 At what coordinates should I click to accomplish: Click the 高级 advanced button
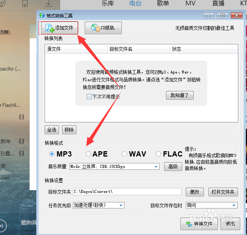[x=173, y=166]
